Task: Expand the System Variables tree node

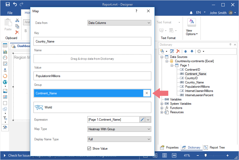Action: point(162,104)
